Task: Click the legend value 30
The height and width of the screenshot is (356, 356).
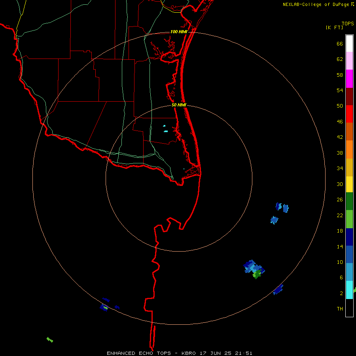Action: pyautogui.click(x=340, y=184)
